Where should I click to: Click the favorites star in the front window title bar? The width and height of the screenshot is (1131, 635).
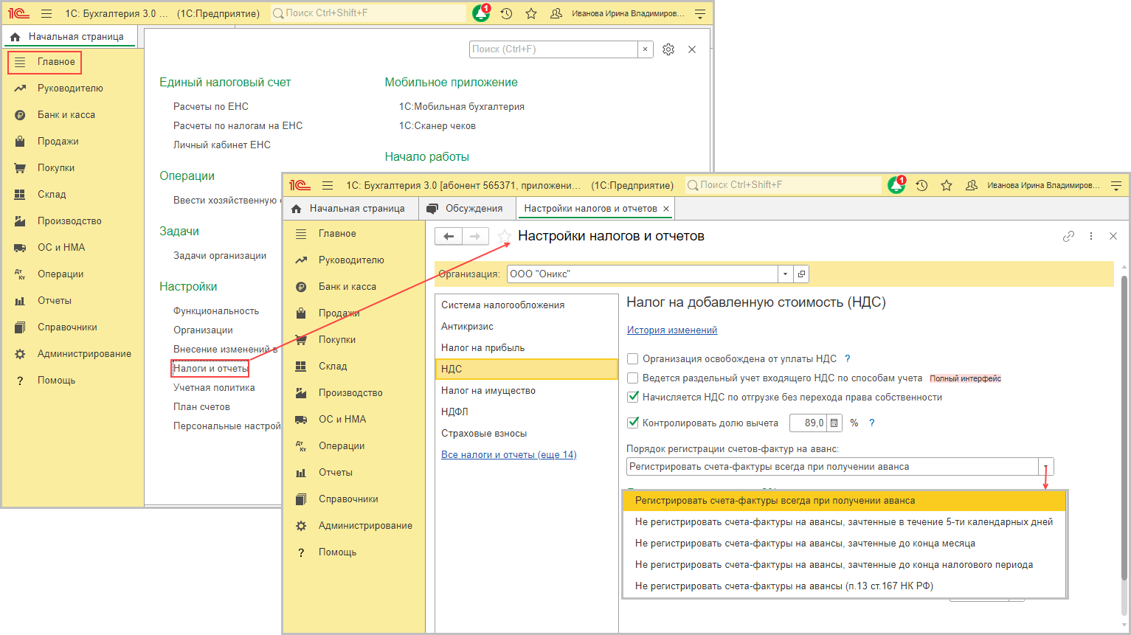click(947, 185)
